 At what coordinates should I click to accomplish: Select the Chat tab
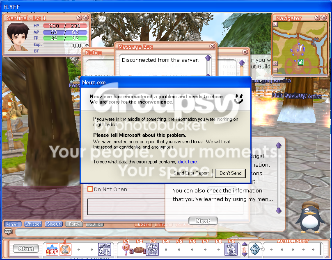(x=12, y=224)
